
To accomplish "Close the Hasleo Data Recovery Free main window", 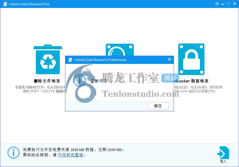I will [x=234, y=4].
